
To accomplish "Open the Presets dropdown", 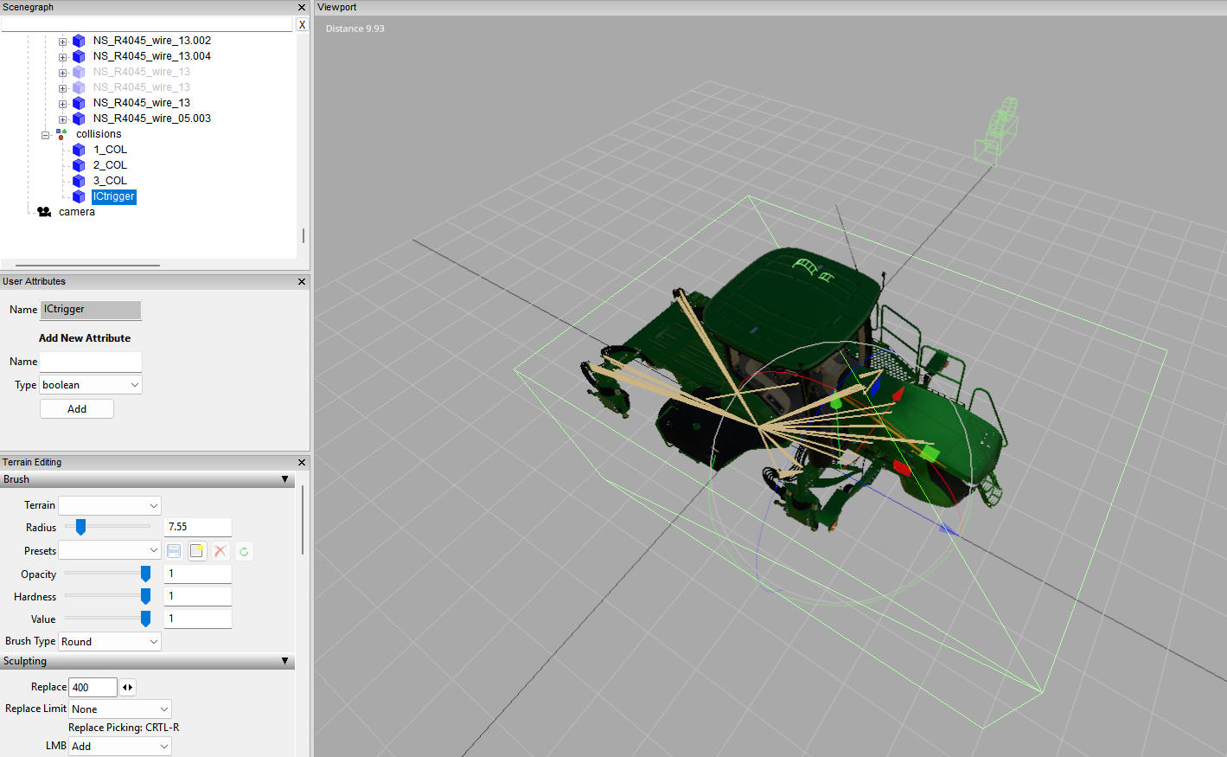I will coord(110,550).
